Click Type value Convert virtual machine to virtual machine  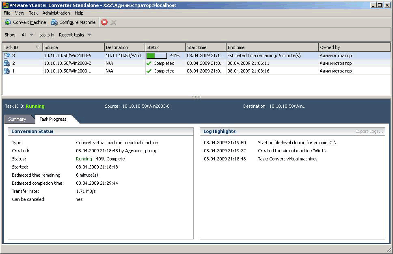tap(117, 143)
